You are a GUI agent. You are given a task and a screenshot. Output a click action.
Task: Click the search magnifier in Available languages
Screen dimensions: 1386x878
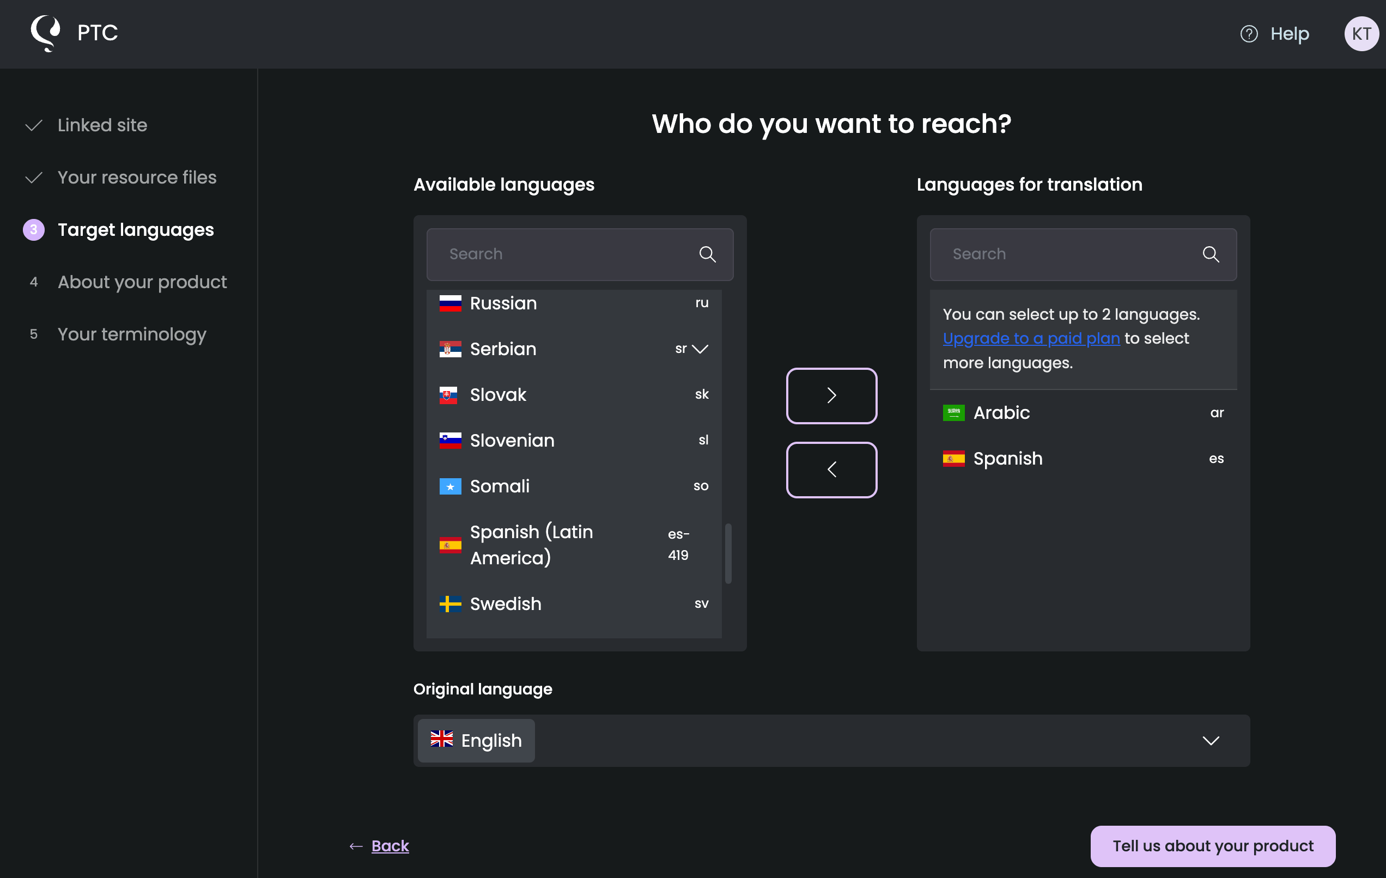point(707,254)
